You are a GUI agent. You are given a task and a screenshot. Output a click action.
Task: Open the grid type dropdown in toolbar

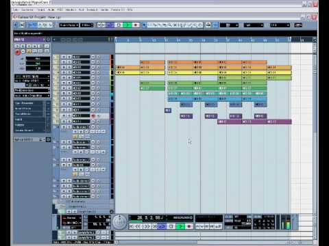tap(254, 25)
